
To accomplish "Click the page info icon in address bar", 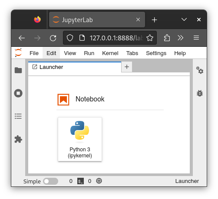I will (x=82, y=38).
